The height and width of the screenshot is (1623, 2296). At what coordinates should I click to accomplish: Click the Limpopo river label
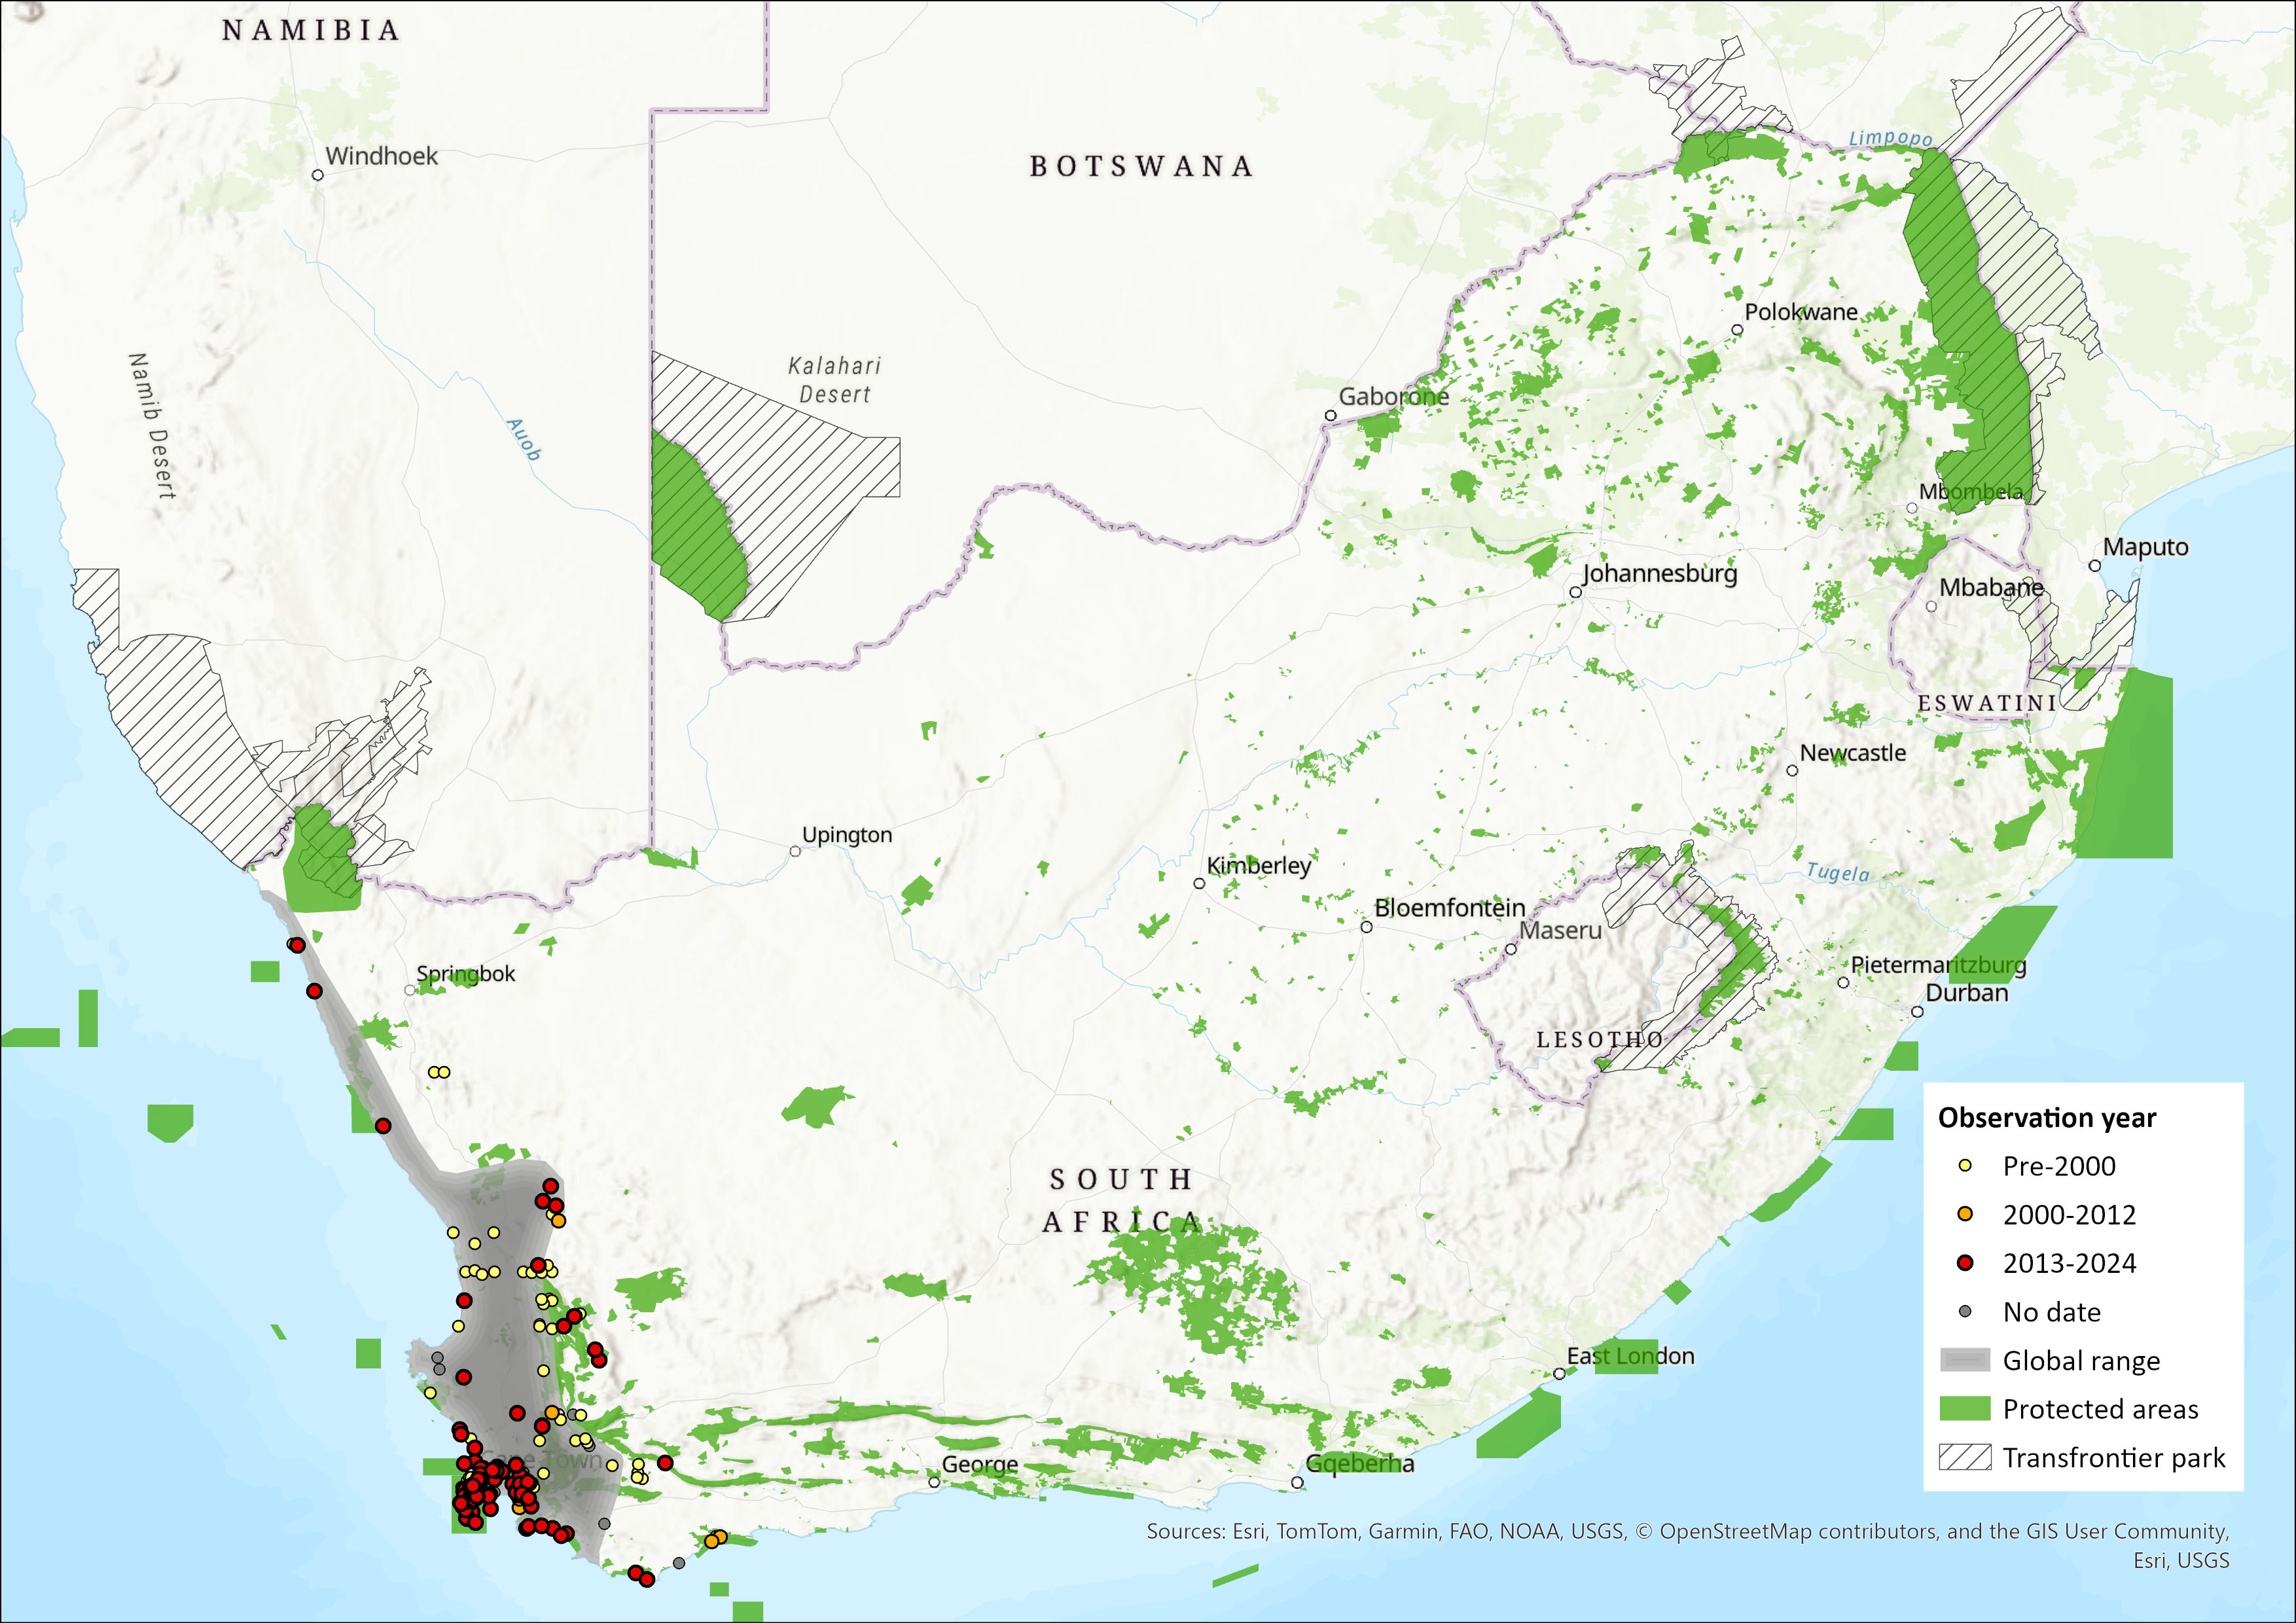1890,138
